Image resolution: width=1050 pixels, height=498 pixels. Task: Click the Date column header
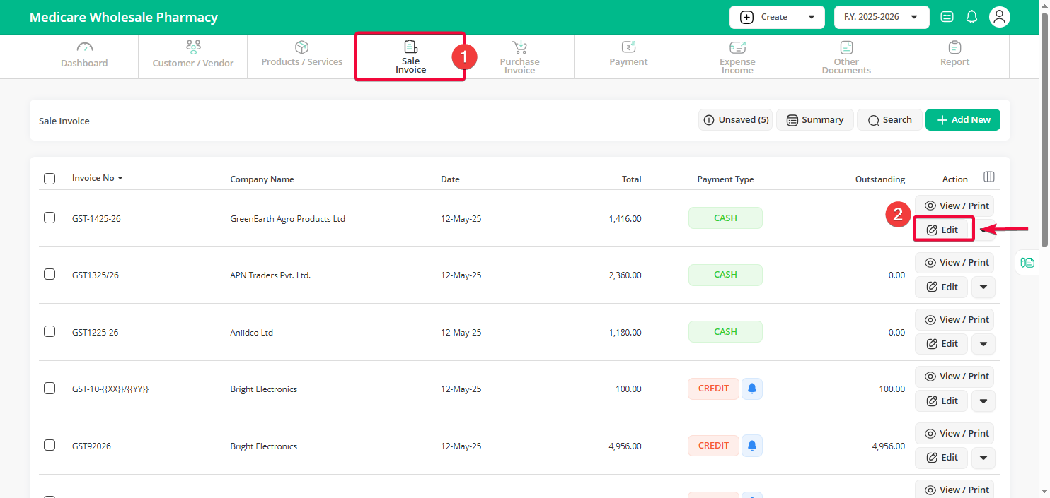[450, 179]
